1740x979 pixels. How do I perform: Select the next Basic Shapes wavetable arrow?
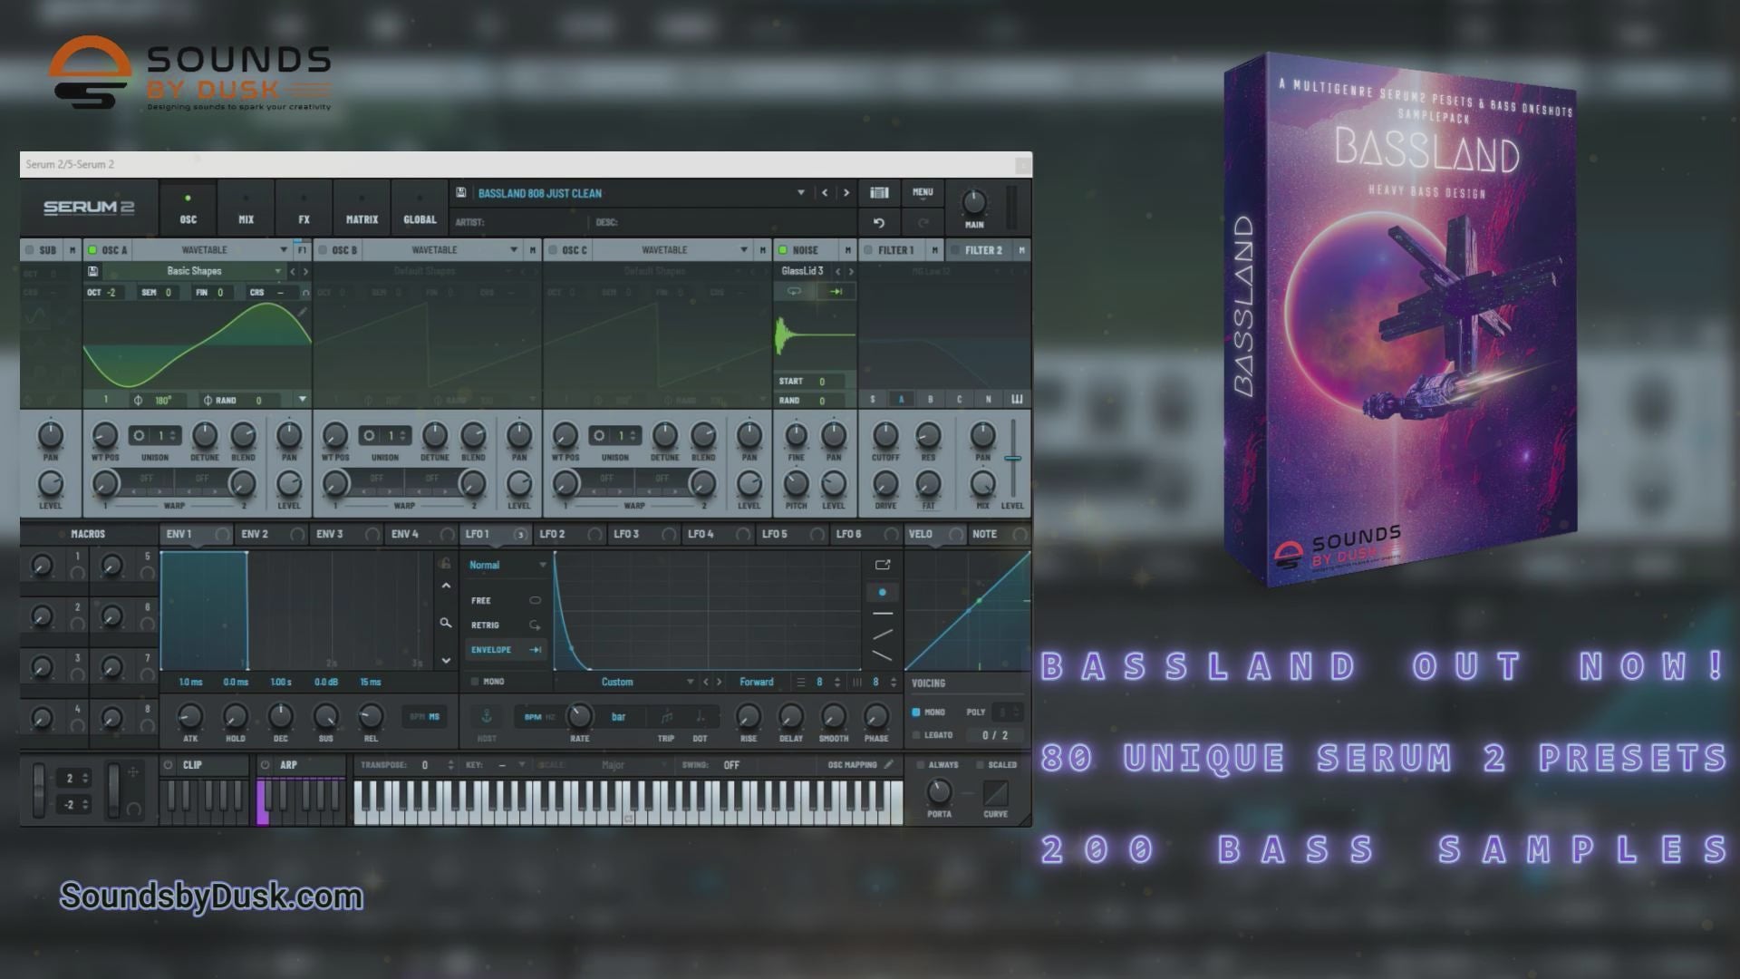[305, 271]
